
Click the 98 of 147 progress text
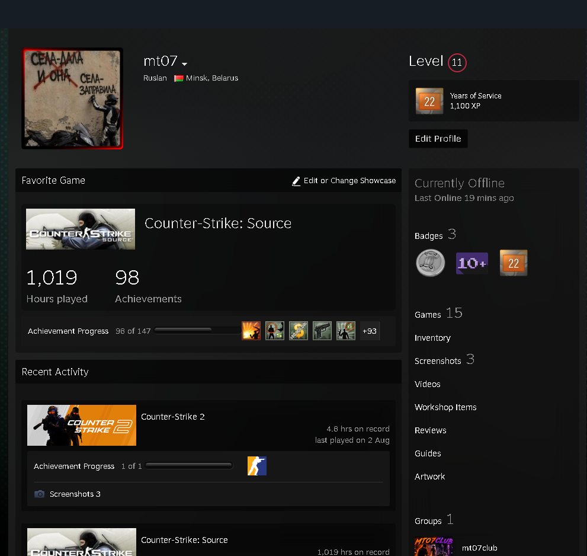tap(133, 331)
